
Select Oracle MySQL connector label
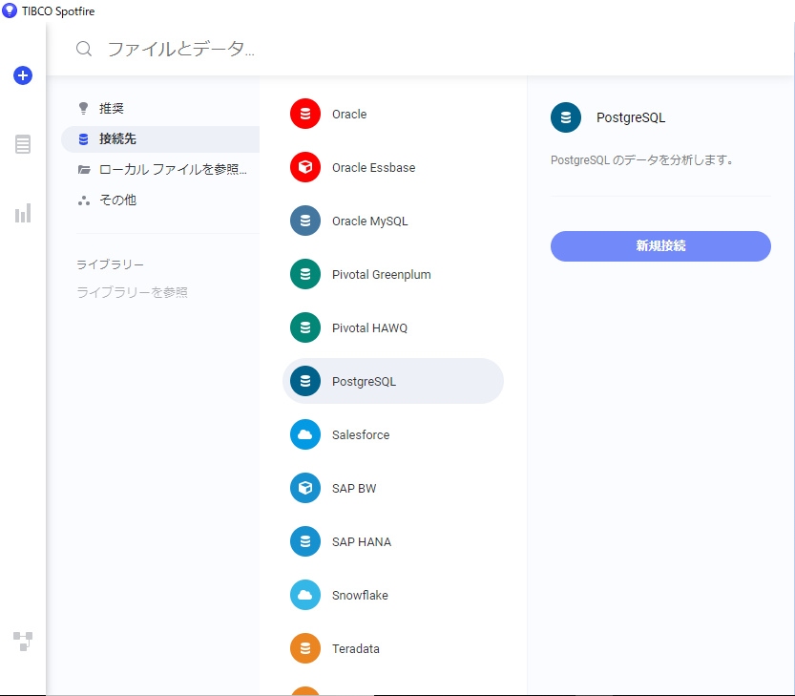(x=369, y=221)
